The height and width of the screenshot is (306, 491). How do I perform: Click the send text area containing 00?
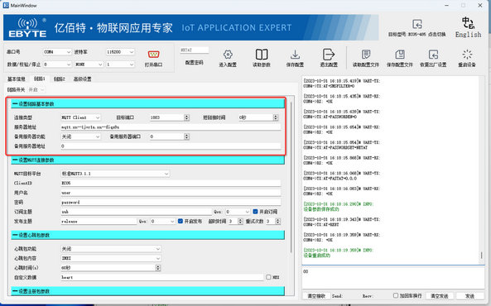(x=393, y=278)
